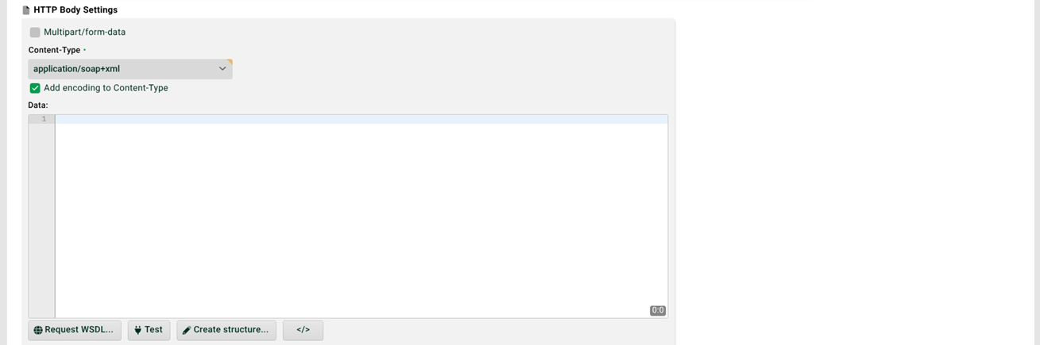Open Create structure... dialog button
Screen dimensions: 1040x345
pos(226,330)
